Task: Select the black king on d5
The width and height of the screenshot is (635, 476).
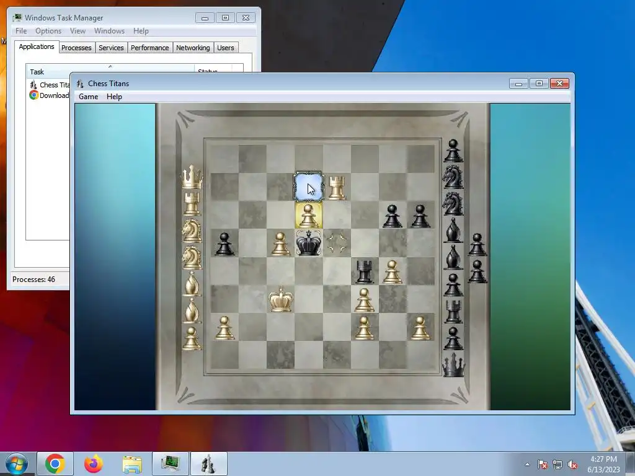Action: coord(309,243)
